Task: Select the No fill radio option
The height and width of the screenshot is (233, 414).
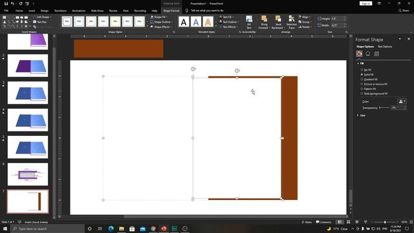Action: pyautogui.click(x=366, y=70)
